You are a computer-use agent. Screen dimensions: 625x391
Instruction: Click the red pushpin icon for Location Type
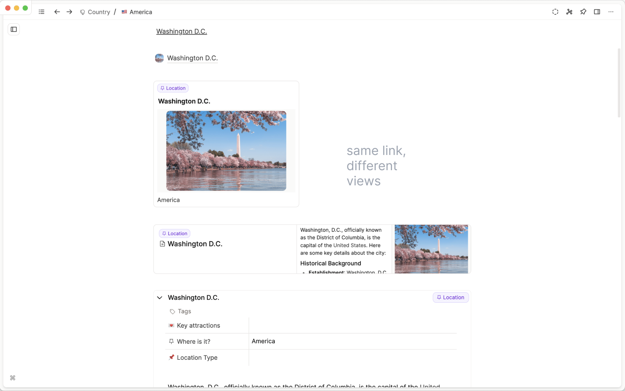[171, 358]
